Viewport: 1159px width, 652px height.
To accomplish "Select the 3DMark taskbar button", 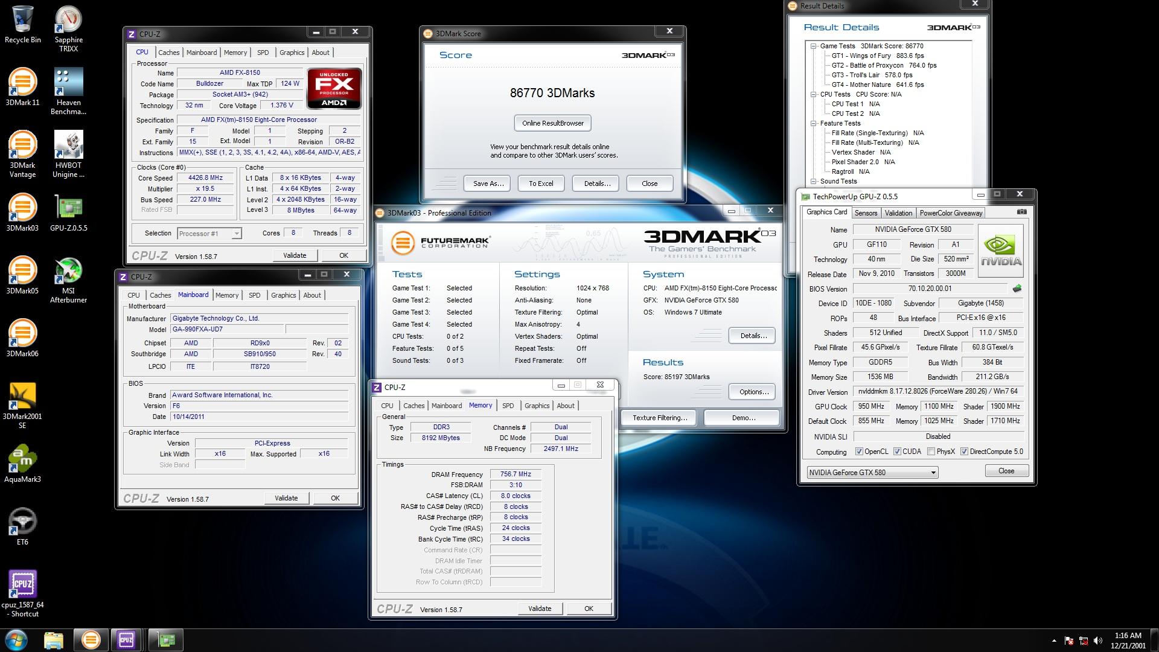I will click(91, 640).
